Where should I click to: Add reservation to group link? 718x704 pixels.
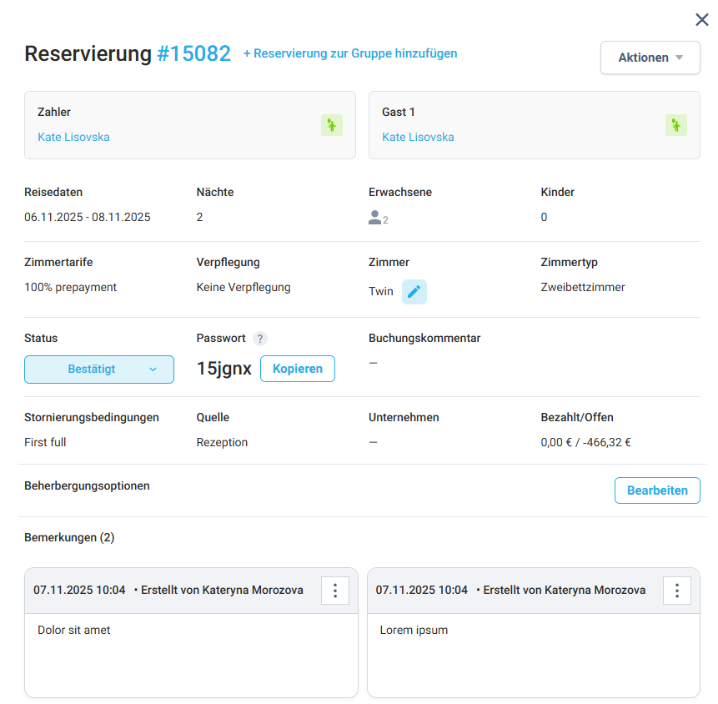tap(350, 53)
